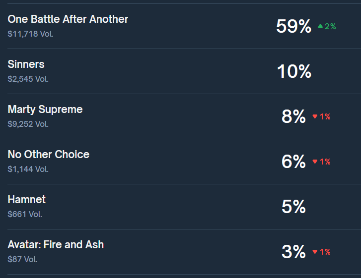Click red down arrow on No Other Choice row

(315, 162)
